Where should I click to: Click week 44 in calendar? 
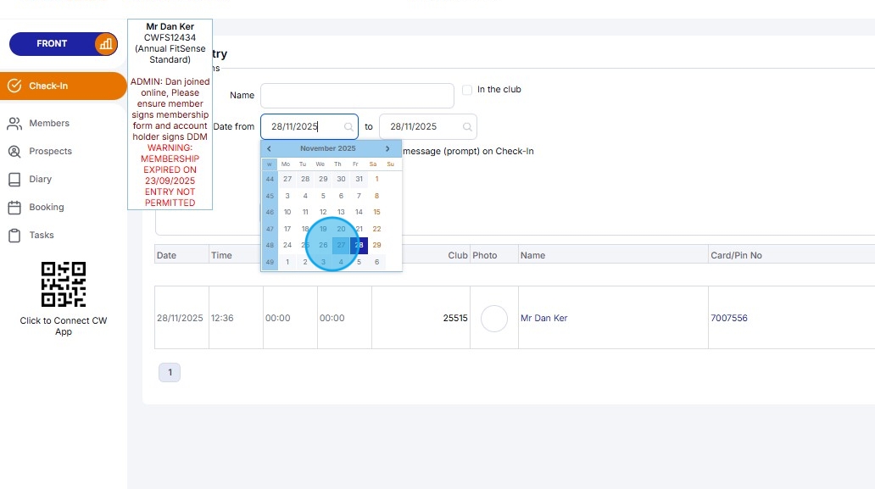pyautogui.click(x=270, y=179)
